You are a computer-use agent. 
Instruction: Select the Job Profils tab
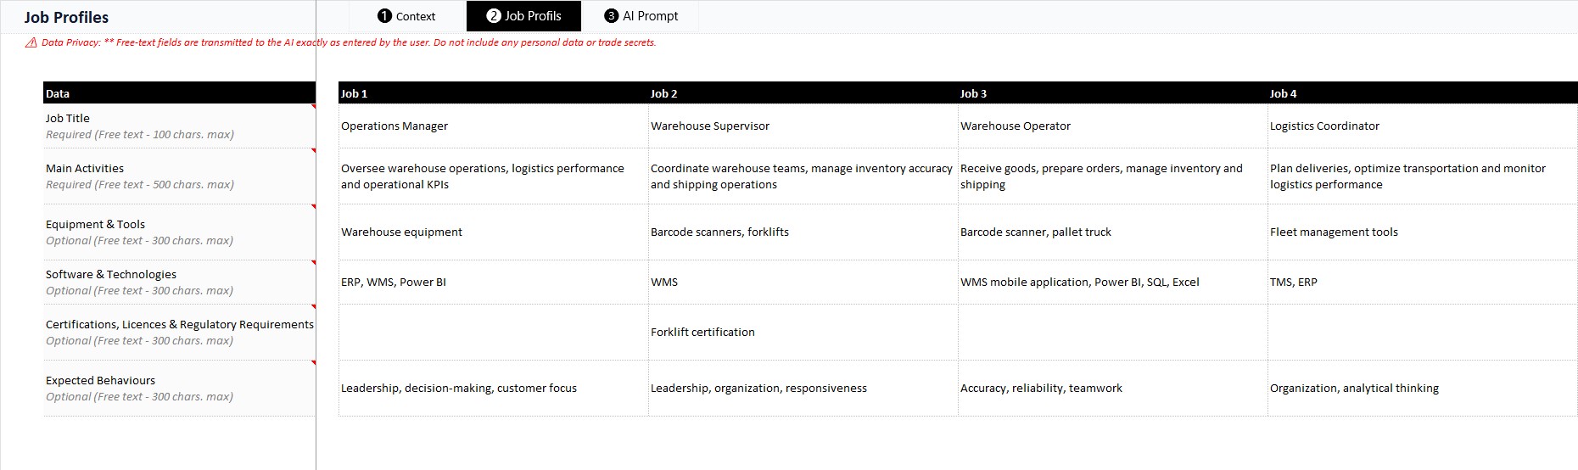(x=523, y=16)
